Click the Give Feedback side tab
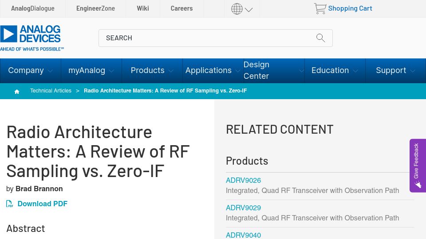 pos(418,166)
